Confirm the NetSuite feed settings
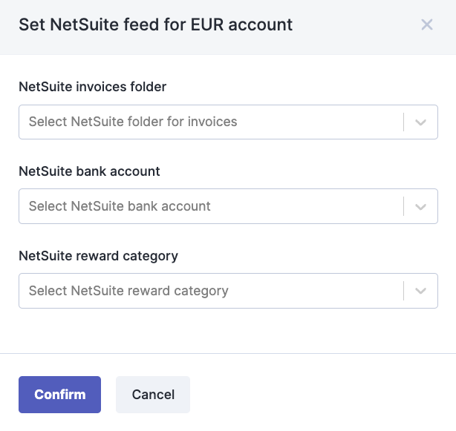The height and width of the screenshot is (431, 456). [60, 395]
